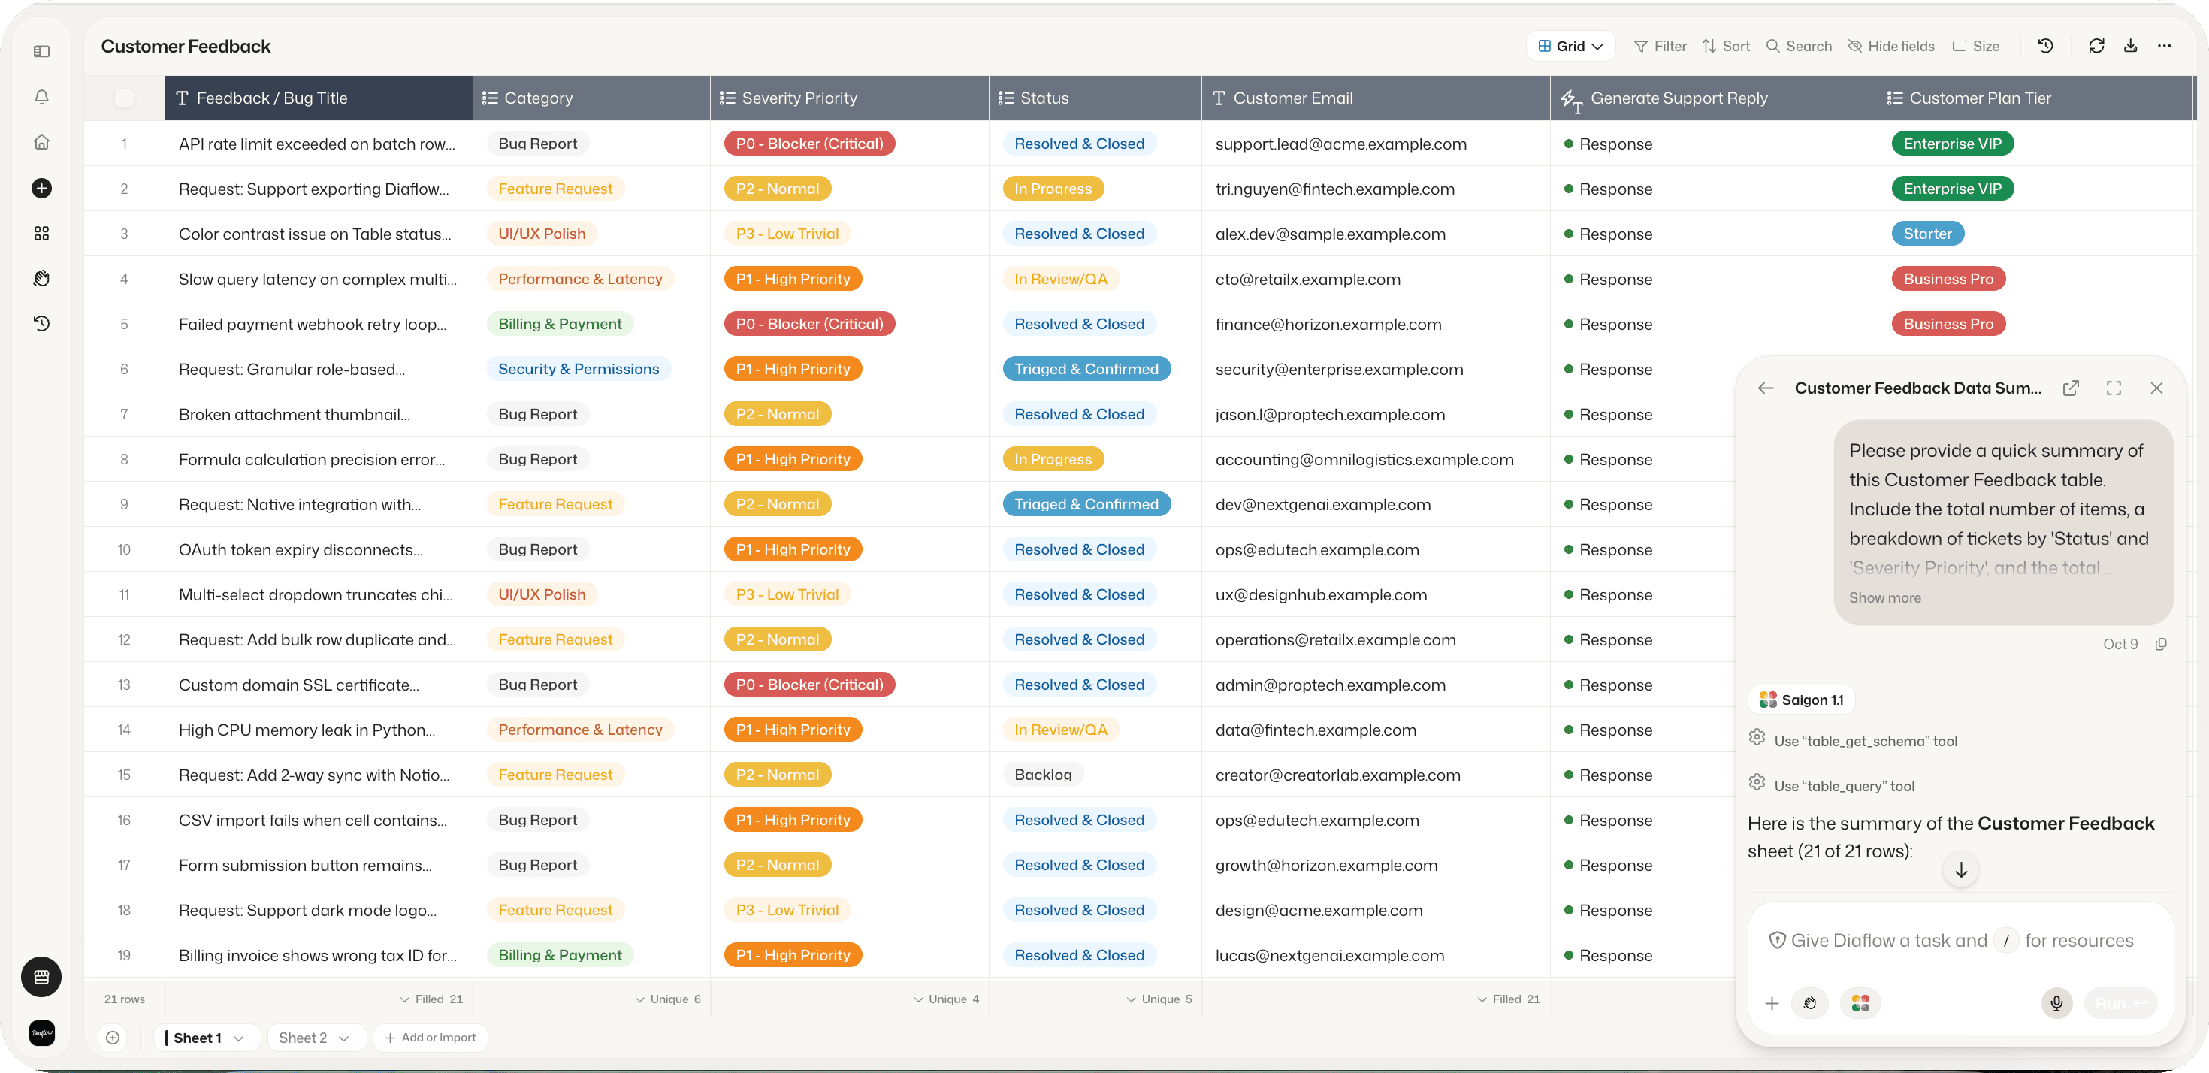Open the Search tool in toolbar

point(1798,47)
